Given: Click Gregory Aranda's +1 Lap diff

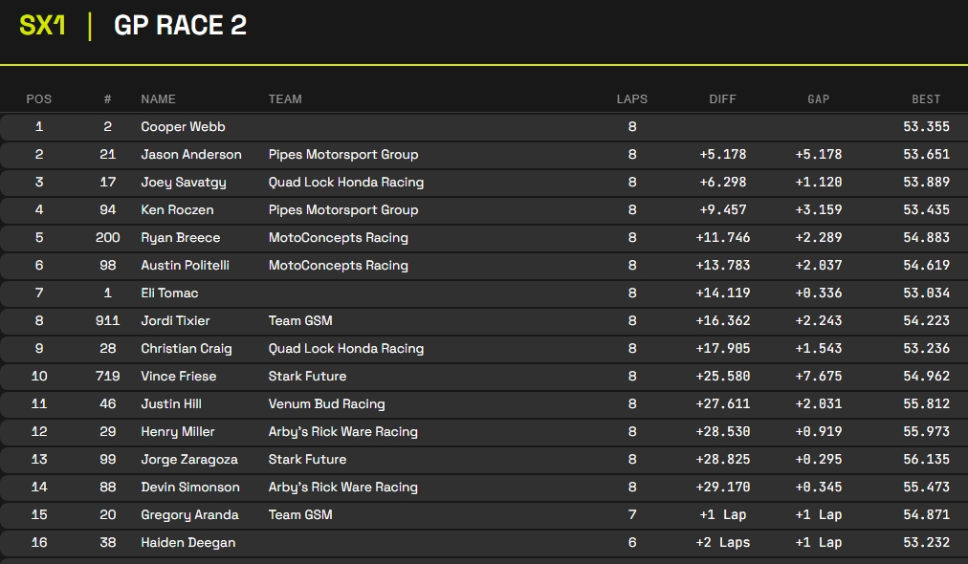Looking at the screenshot, I should pos(722,514).
